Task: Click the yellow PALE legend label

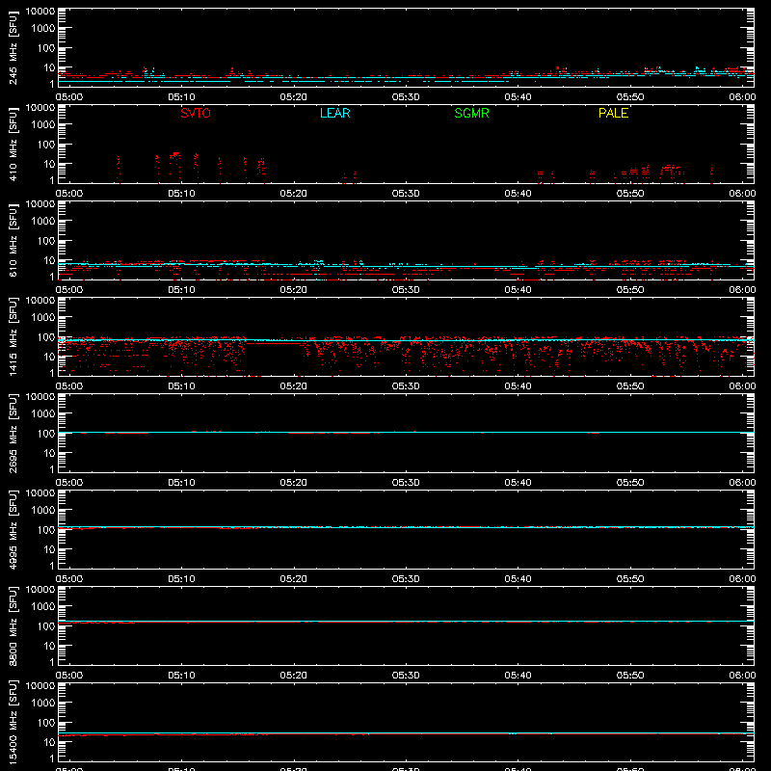Action: coord(613,113)
